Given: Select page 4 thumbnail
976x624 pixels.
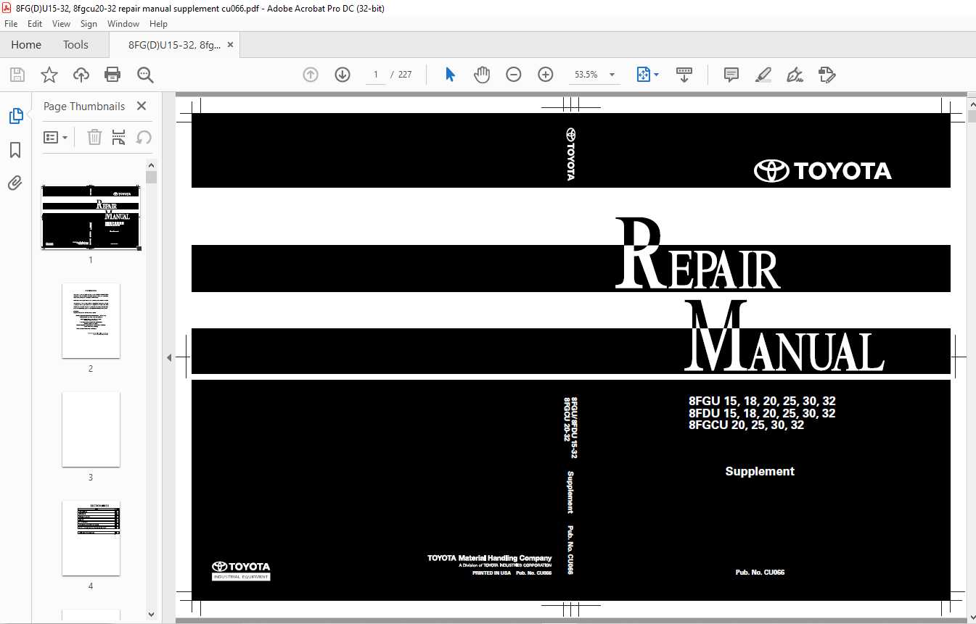Looking at the screenshot, I should point(91,538).
